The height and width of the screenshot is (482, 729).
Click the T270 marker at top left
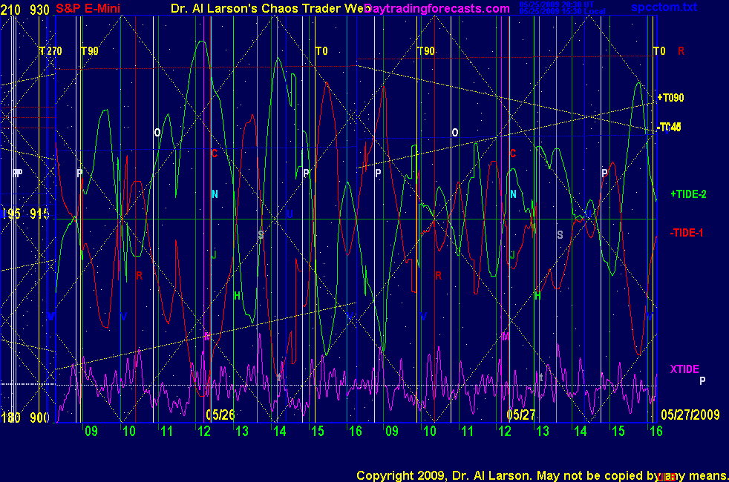(50, 51)
